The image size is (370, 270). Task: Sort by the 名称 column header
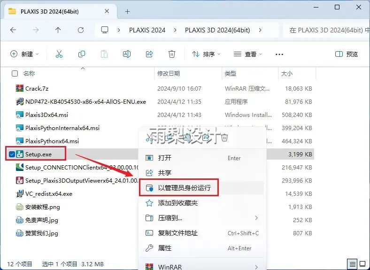(x=29, y=74)
